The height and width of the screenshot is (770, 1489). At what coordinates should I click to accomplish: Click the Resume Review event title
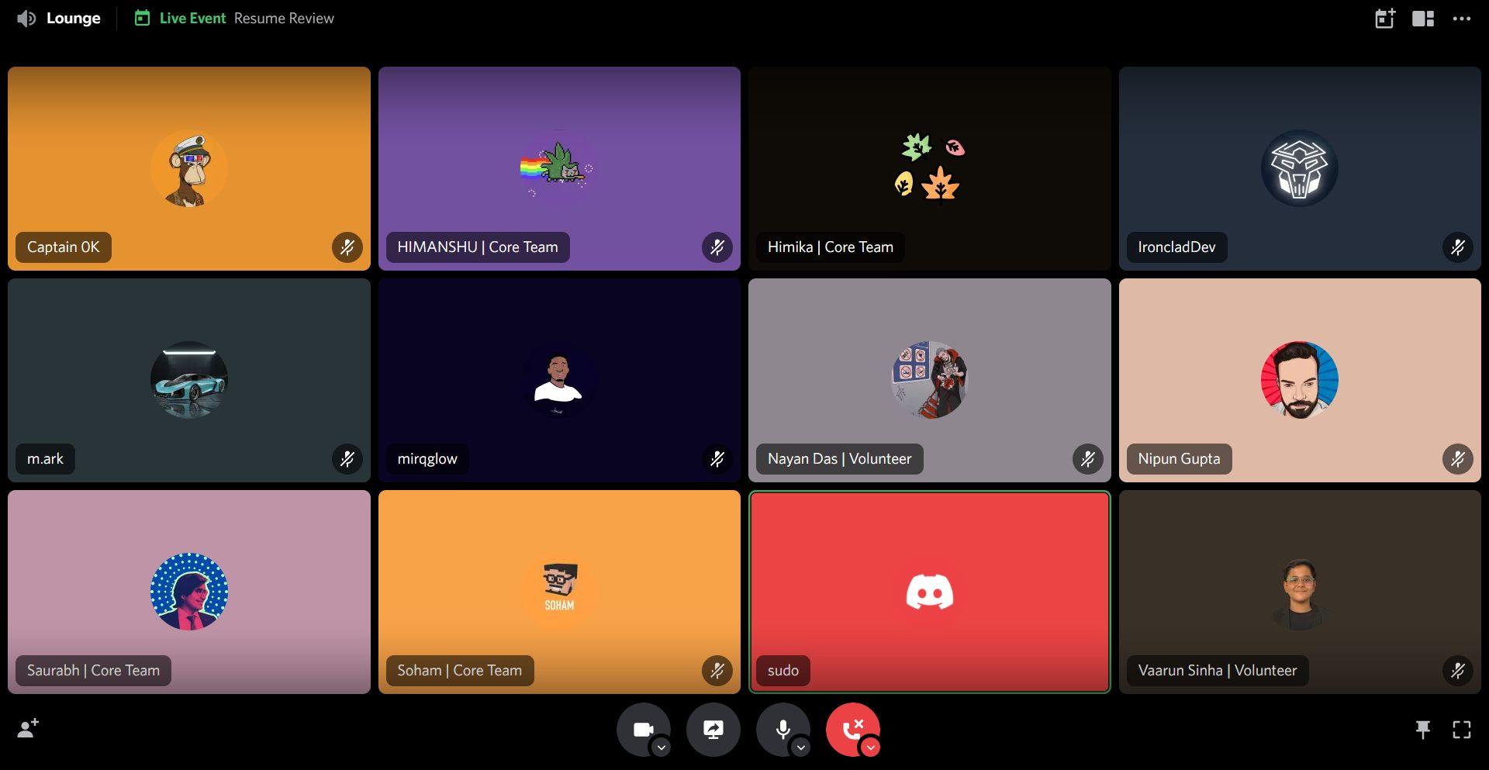284,18
